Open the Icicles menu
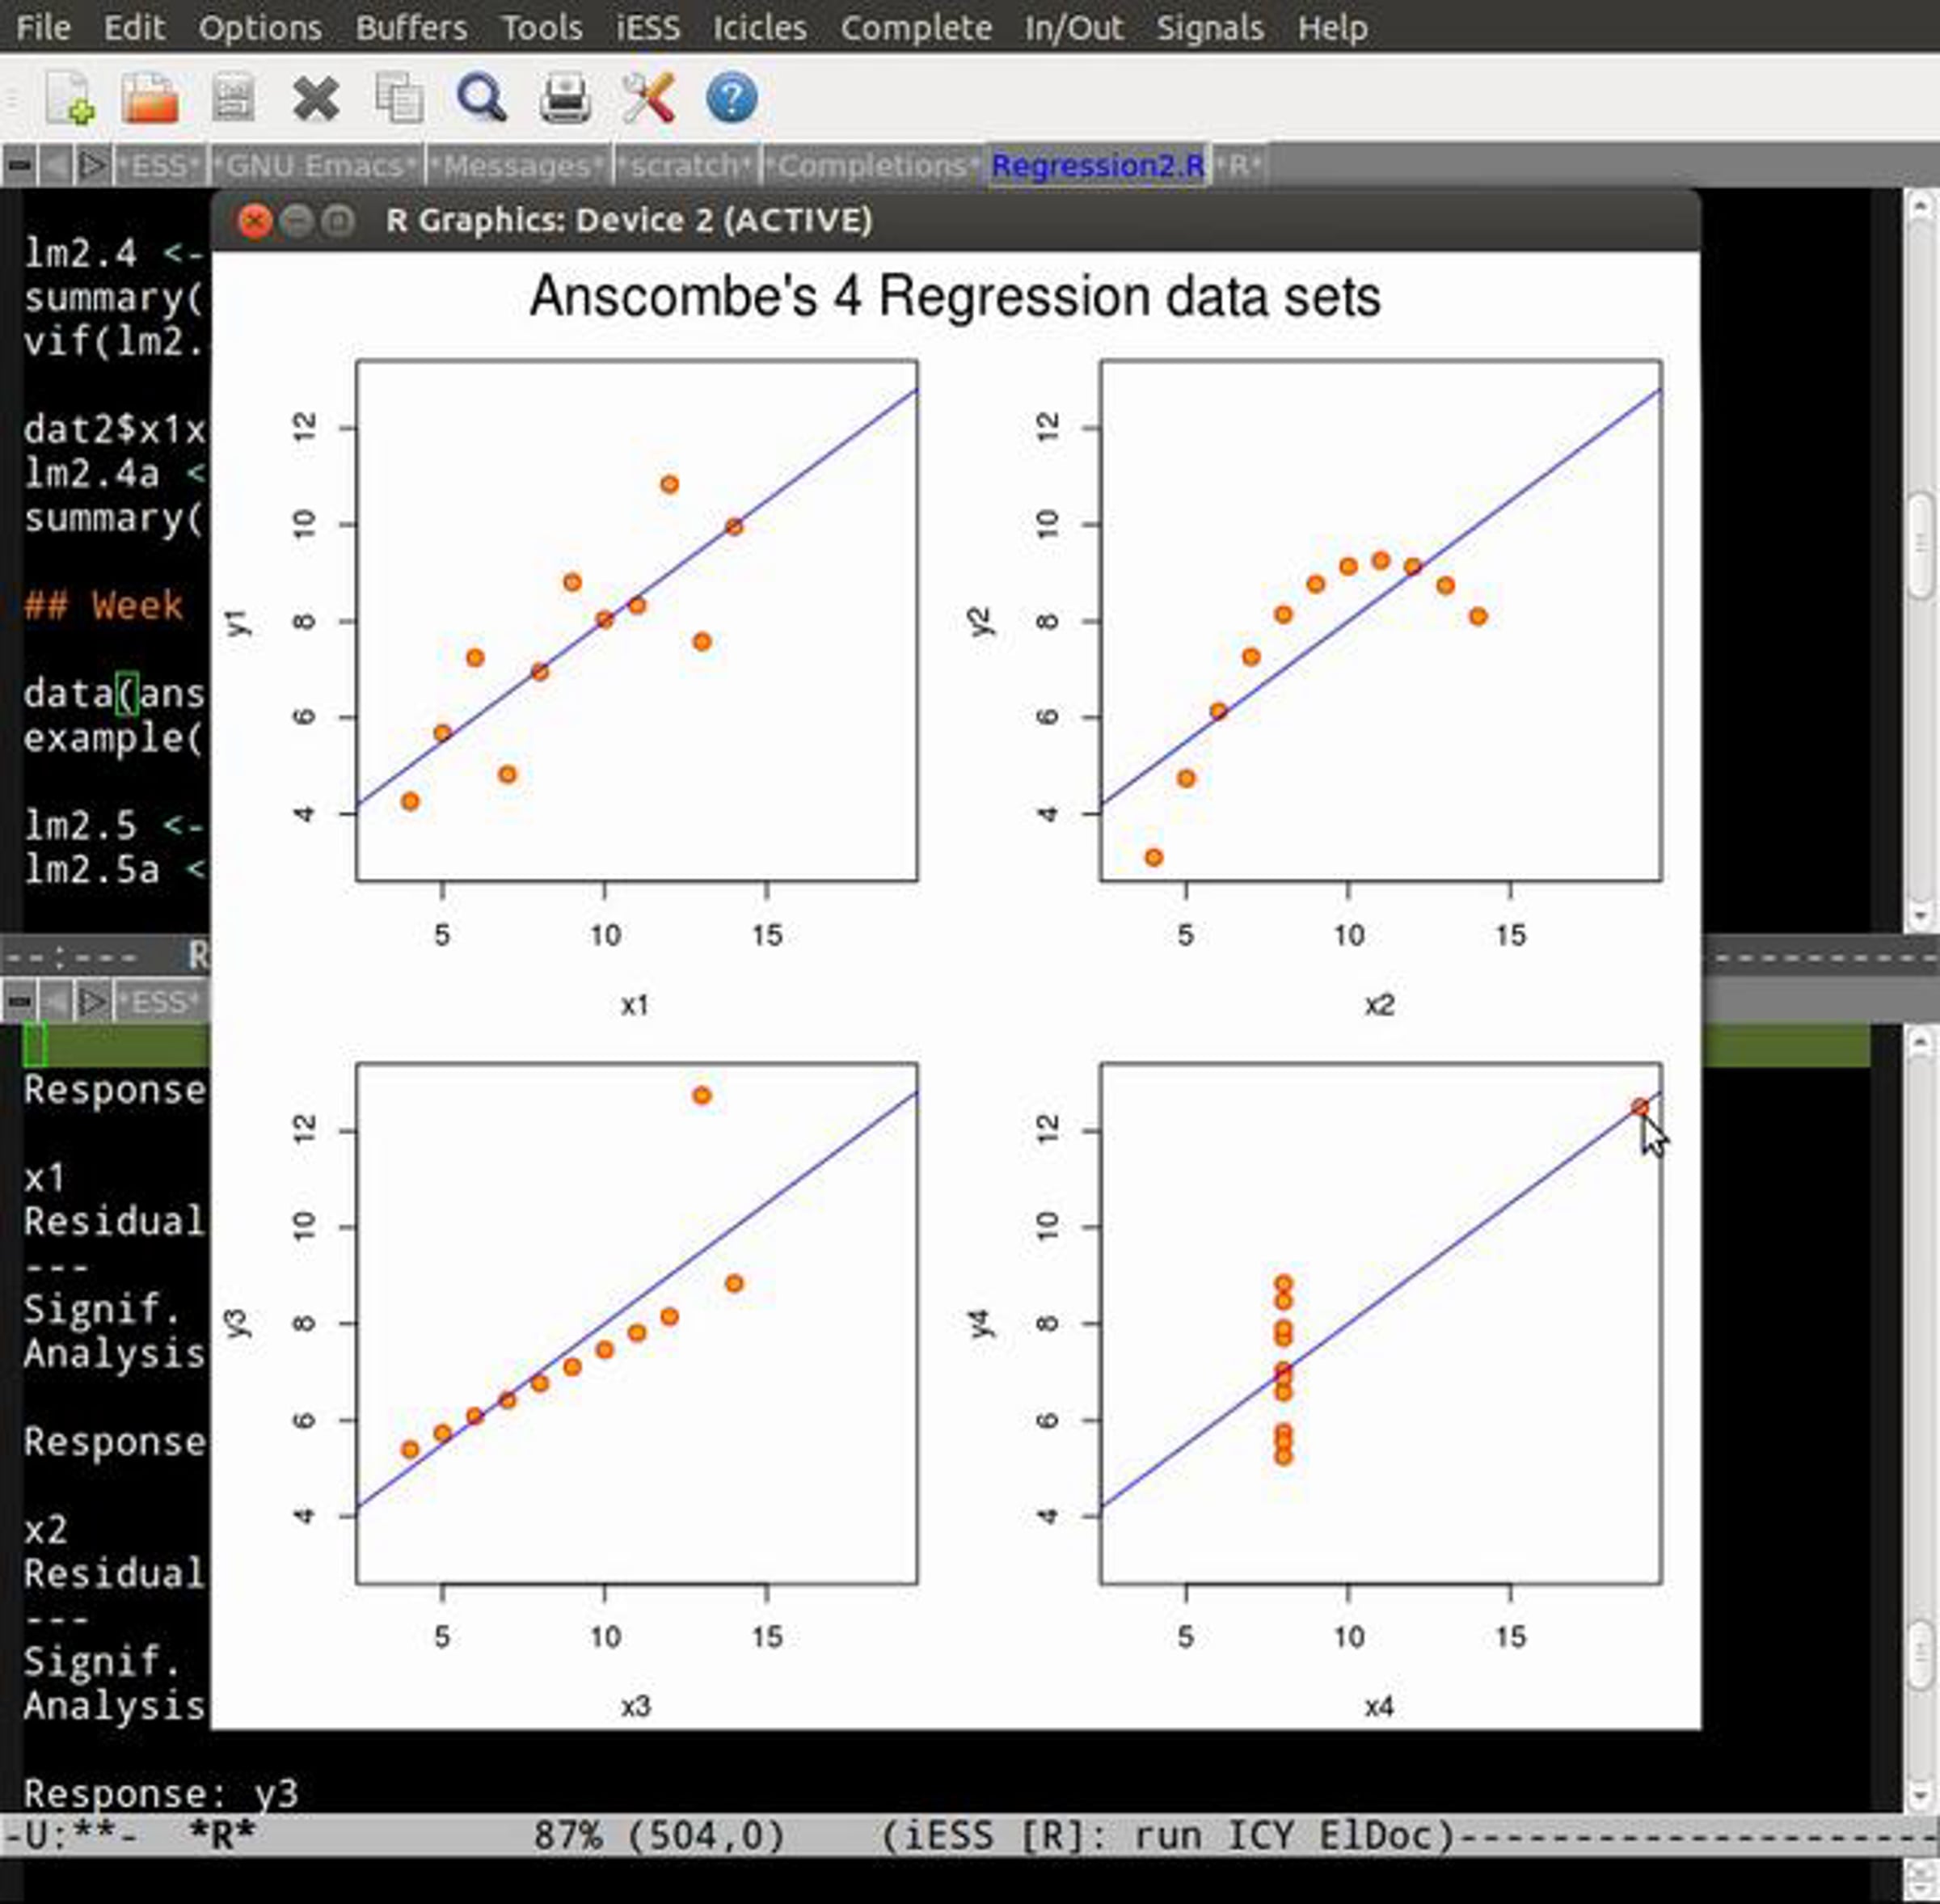The width and height of the screenshot is (1940, 1904). pos(759,27)
